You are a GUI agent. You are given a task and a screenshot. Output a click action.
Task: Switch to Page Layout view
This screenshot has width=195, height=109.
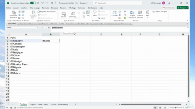click(160, 108)
